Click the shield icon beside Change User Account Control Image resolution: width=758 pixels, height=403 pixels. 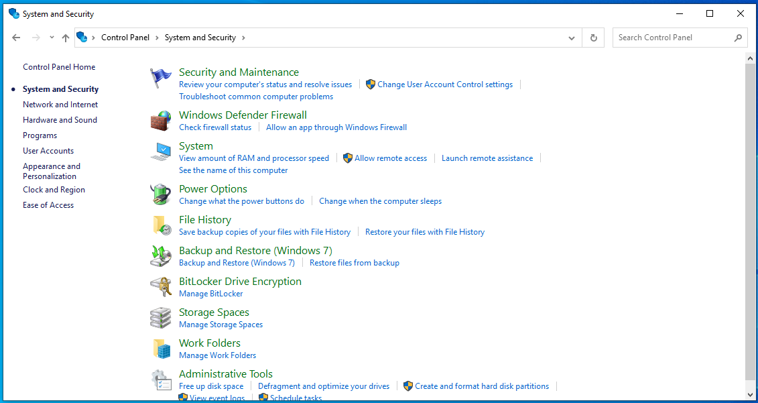371,84
